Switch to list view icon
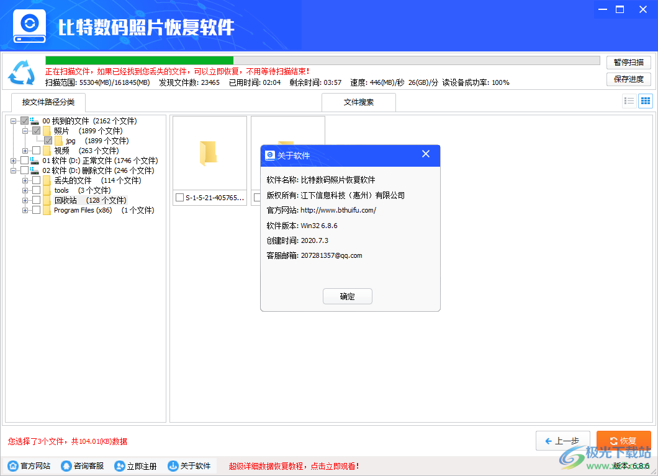The image size is (658, 476). pos(629,100)
